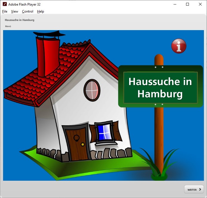
Task: Click the Haussuche in Hamburg heading text
Action: pyautogui.click(x=20, y=20)
